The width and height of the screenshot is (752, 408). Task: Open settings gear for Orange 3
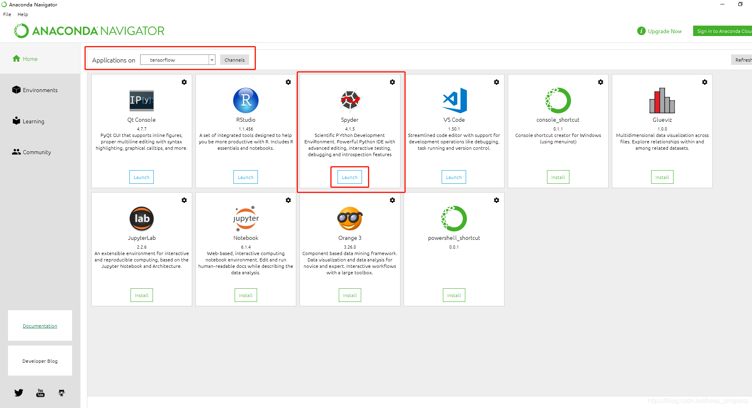point(392,200)
